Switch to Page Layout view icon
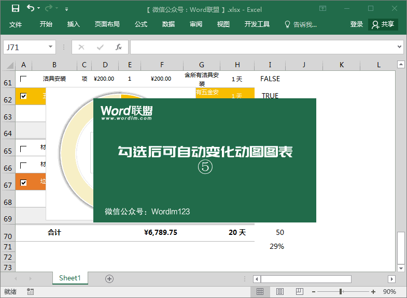The width and height of the screenshot is (407, 298). (x=279, y=291)
